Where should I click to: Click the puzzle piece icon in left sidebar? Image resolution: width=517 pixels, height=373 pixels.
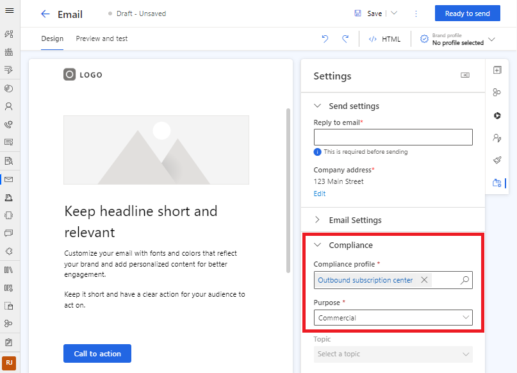coord(9,251)
